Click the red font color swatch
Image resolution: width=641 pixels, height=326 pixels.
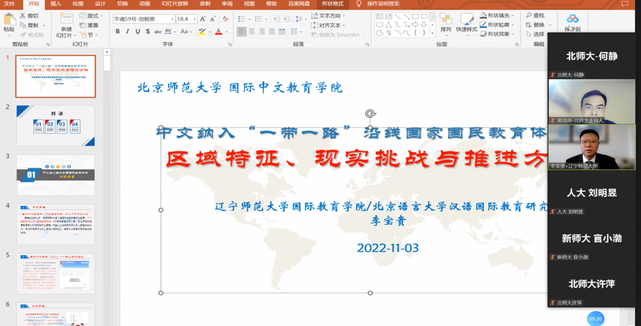(218, 32)
